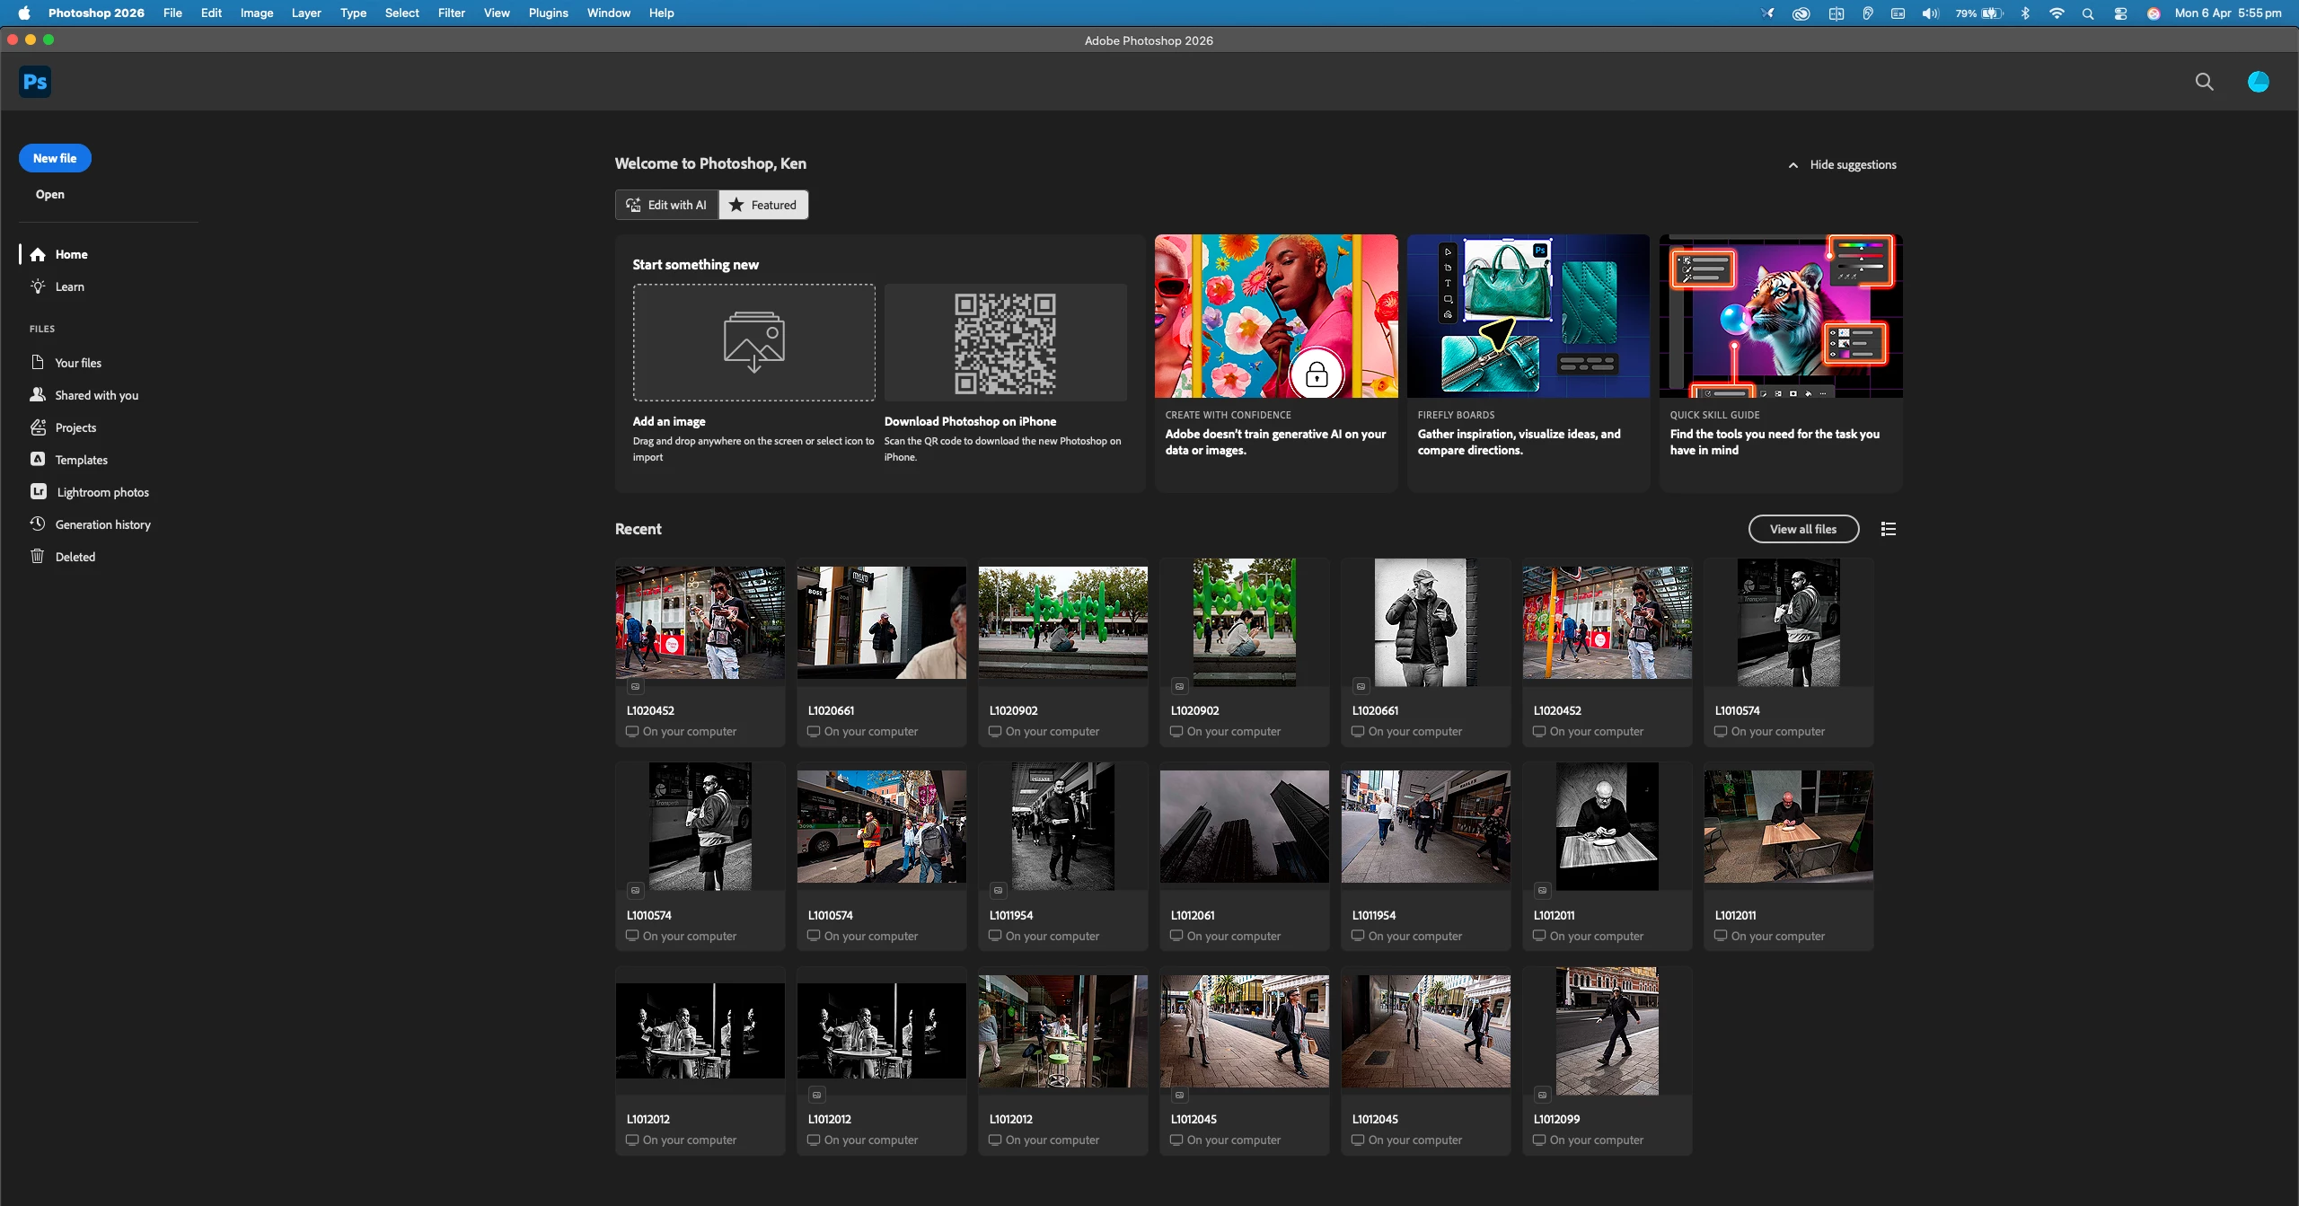Image resolution: width=2299 pixels, height=1206 pixels.
Task: Open search with the magnifier icon
Action: coord(2204,82)
